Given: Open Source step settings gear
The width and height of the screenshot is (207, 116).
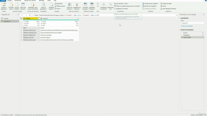Looking at the screenshot, I should [x=203, y=33].
